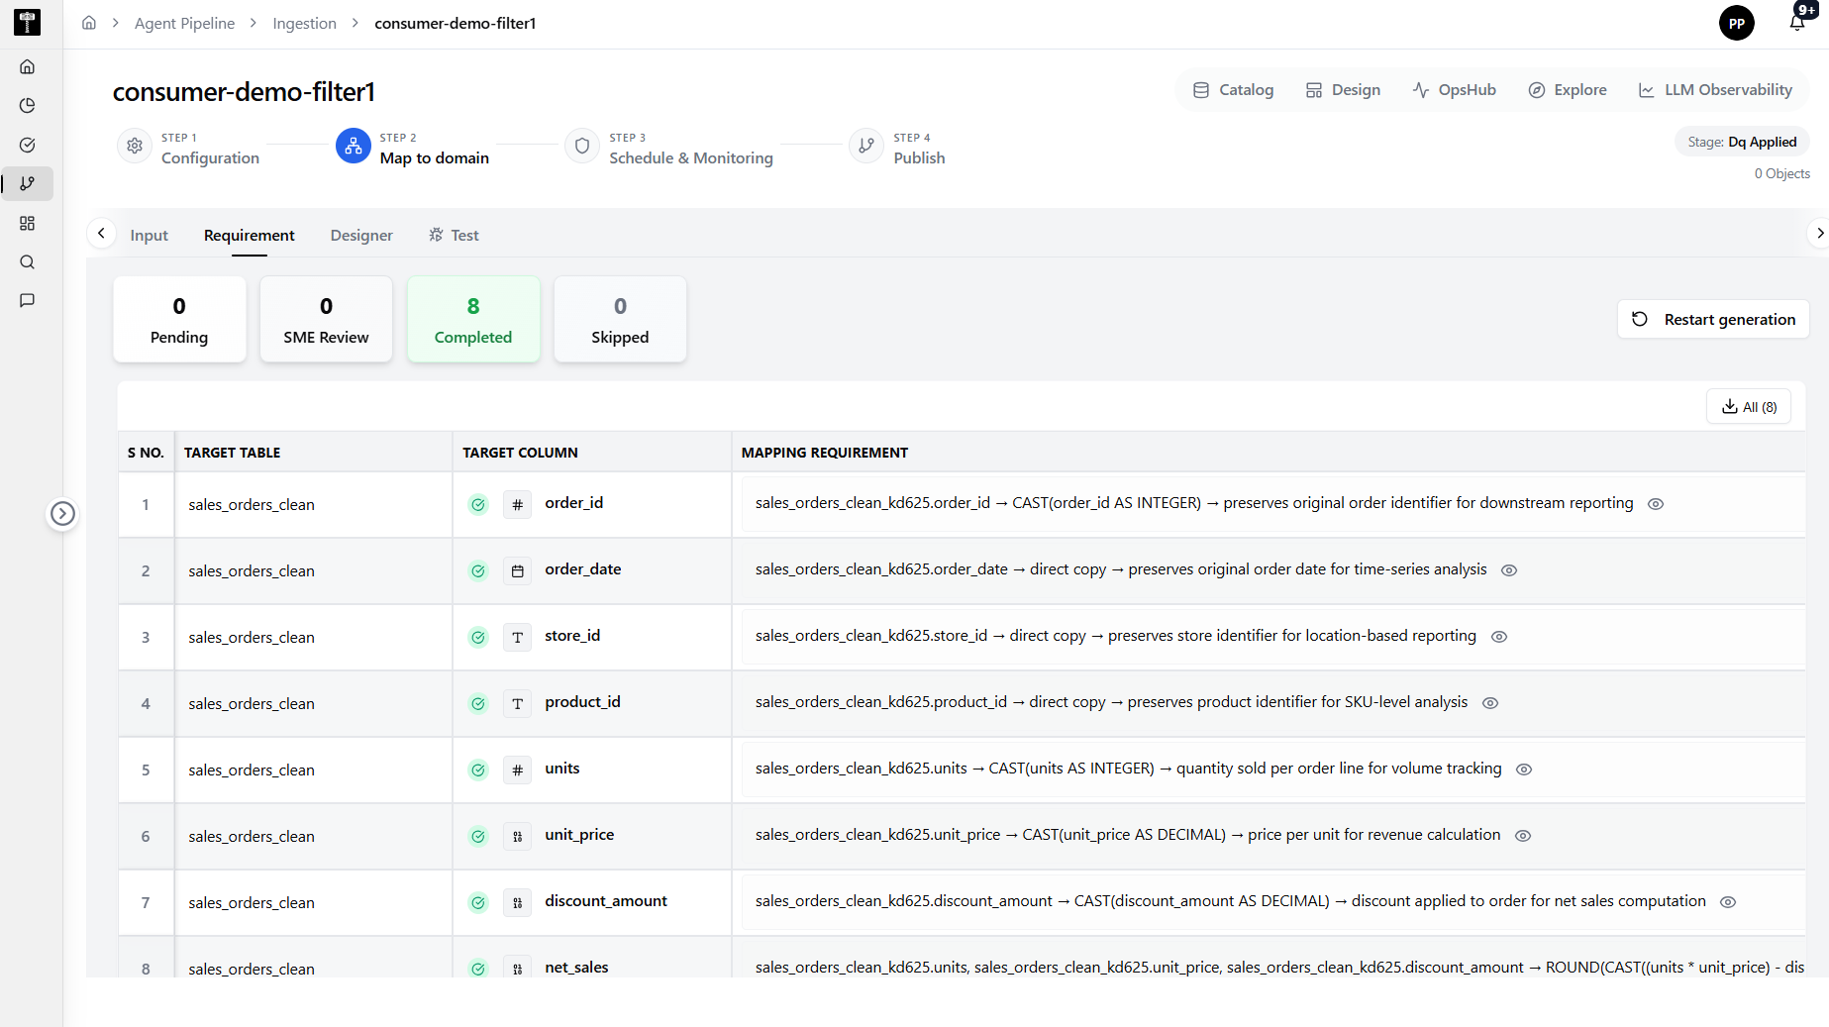View order_date mapping requirement via eye icon
Image resolution: width=1829 pixels, height=1027 pixels.
(x=1509, y=570)
